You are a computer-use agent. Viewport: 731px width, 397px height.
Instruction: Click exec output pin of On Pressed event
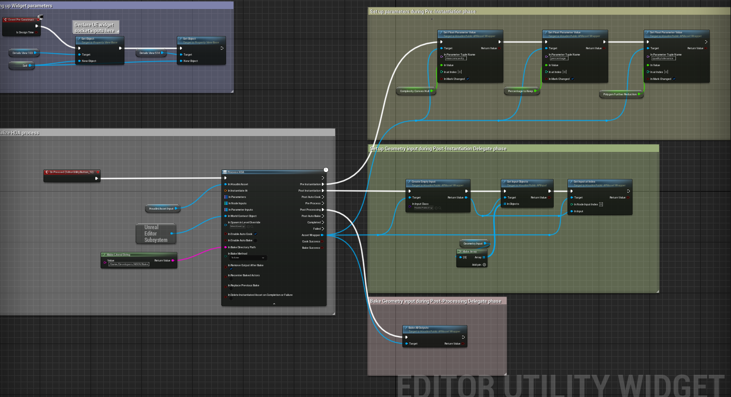click(x=96, y=178)
